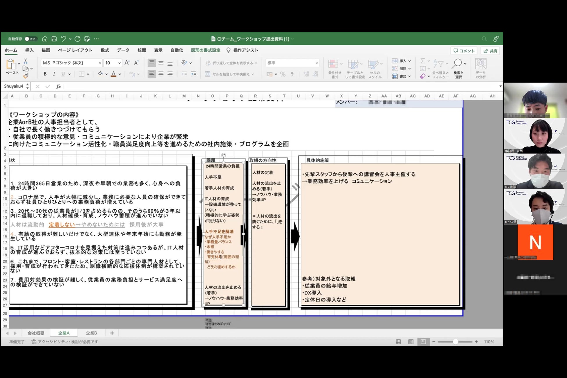Toggle Bold formatting button
Viewport: 567px width, 378px height.
pos(45,74)
